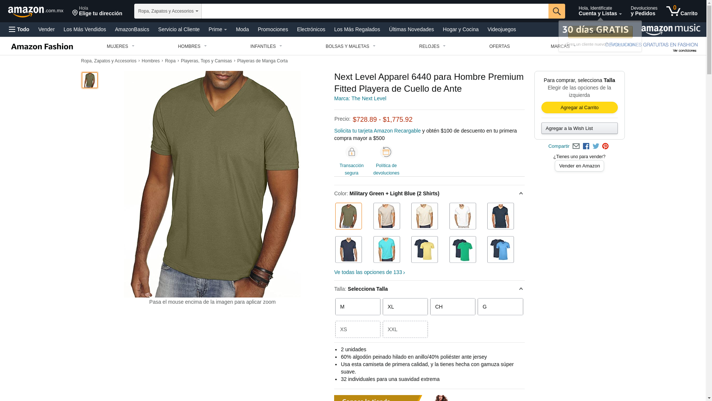Click the Agregar al Carrito button

(x=580, y=108)
